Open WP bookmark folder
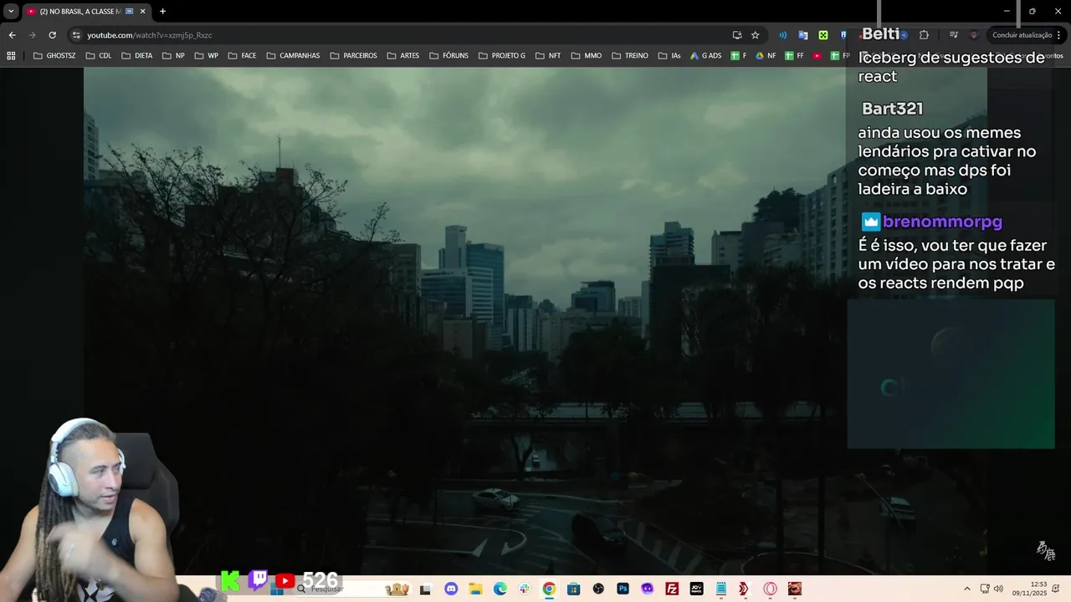The image size is (1071, 602). point(207,56)
